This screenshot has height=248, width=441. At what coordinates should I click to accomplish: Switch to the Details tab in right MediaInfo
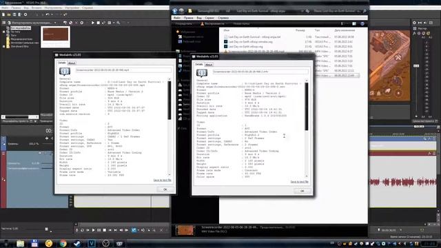[x=199, y=64]
